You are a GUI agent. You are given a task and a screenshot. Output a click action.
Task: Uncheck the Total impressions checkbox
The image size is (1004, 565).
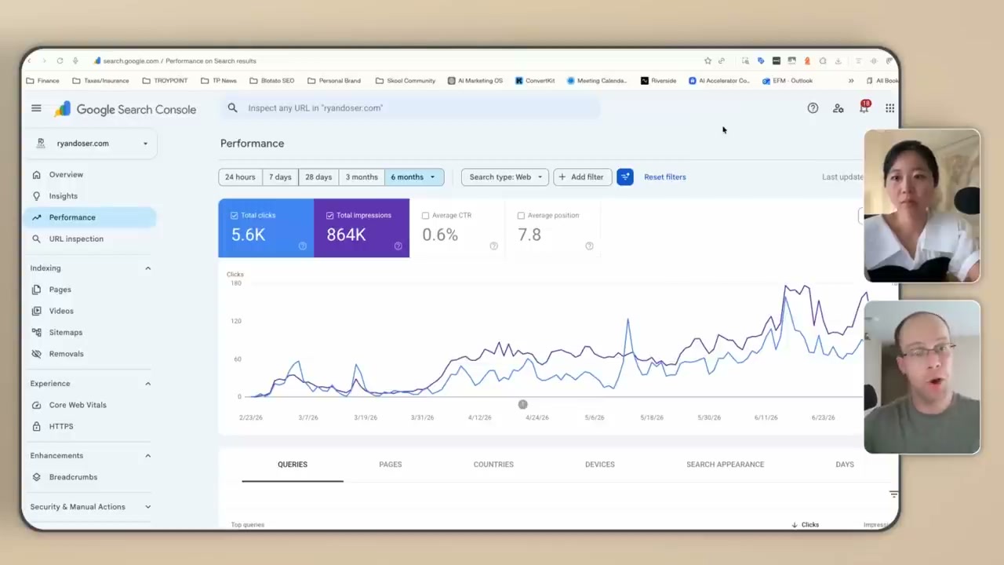[x=329, y=215]
